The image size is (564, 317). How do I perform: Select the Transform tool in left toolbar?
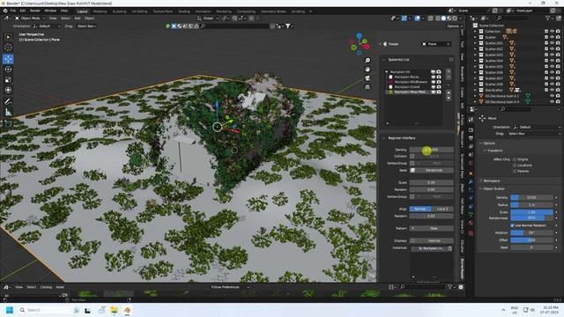[x=8, y=90]
